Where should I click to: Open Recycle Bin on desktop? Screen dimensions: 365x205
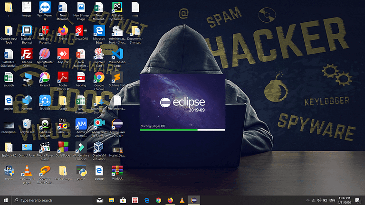27,126
